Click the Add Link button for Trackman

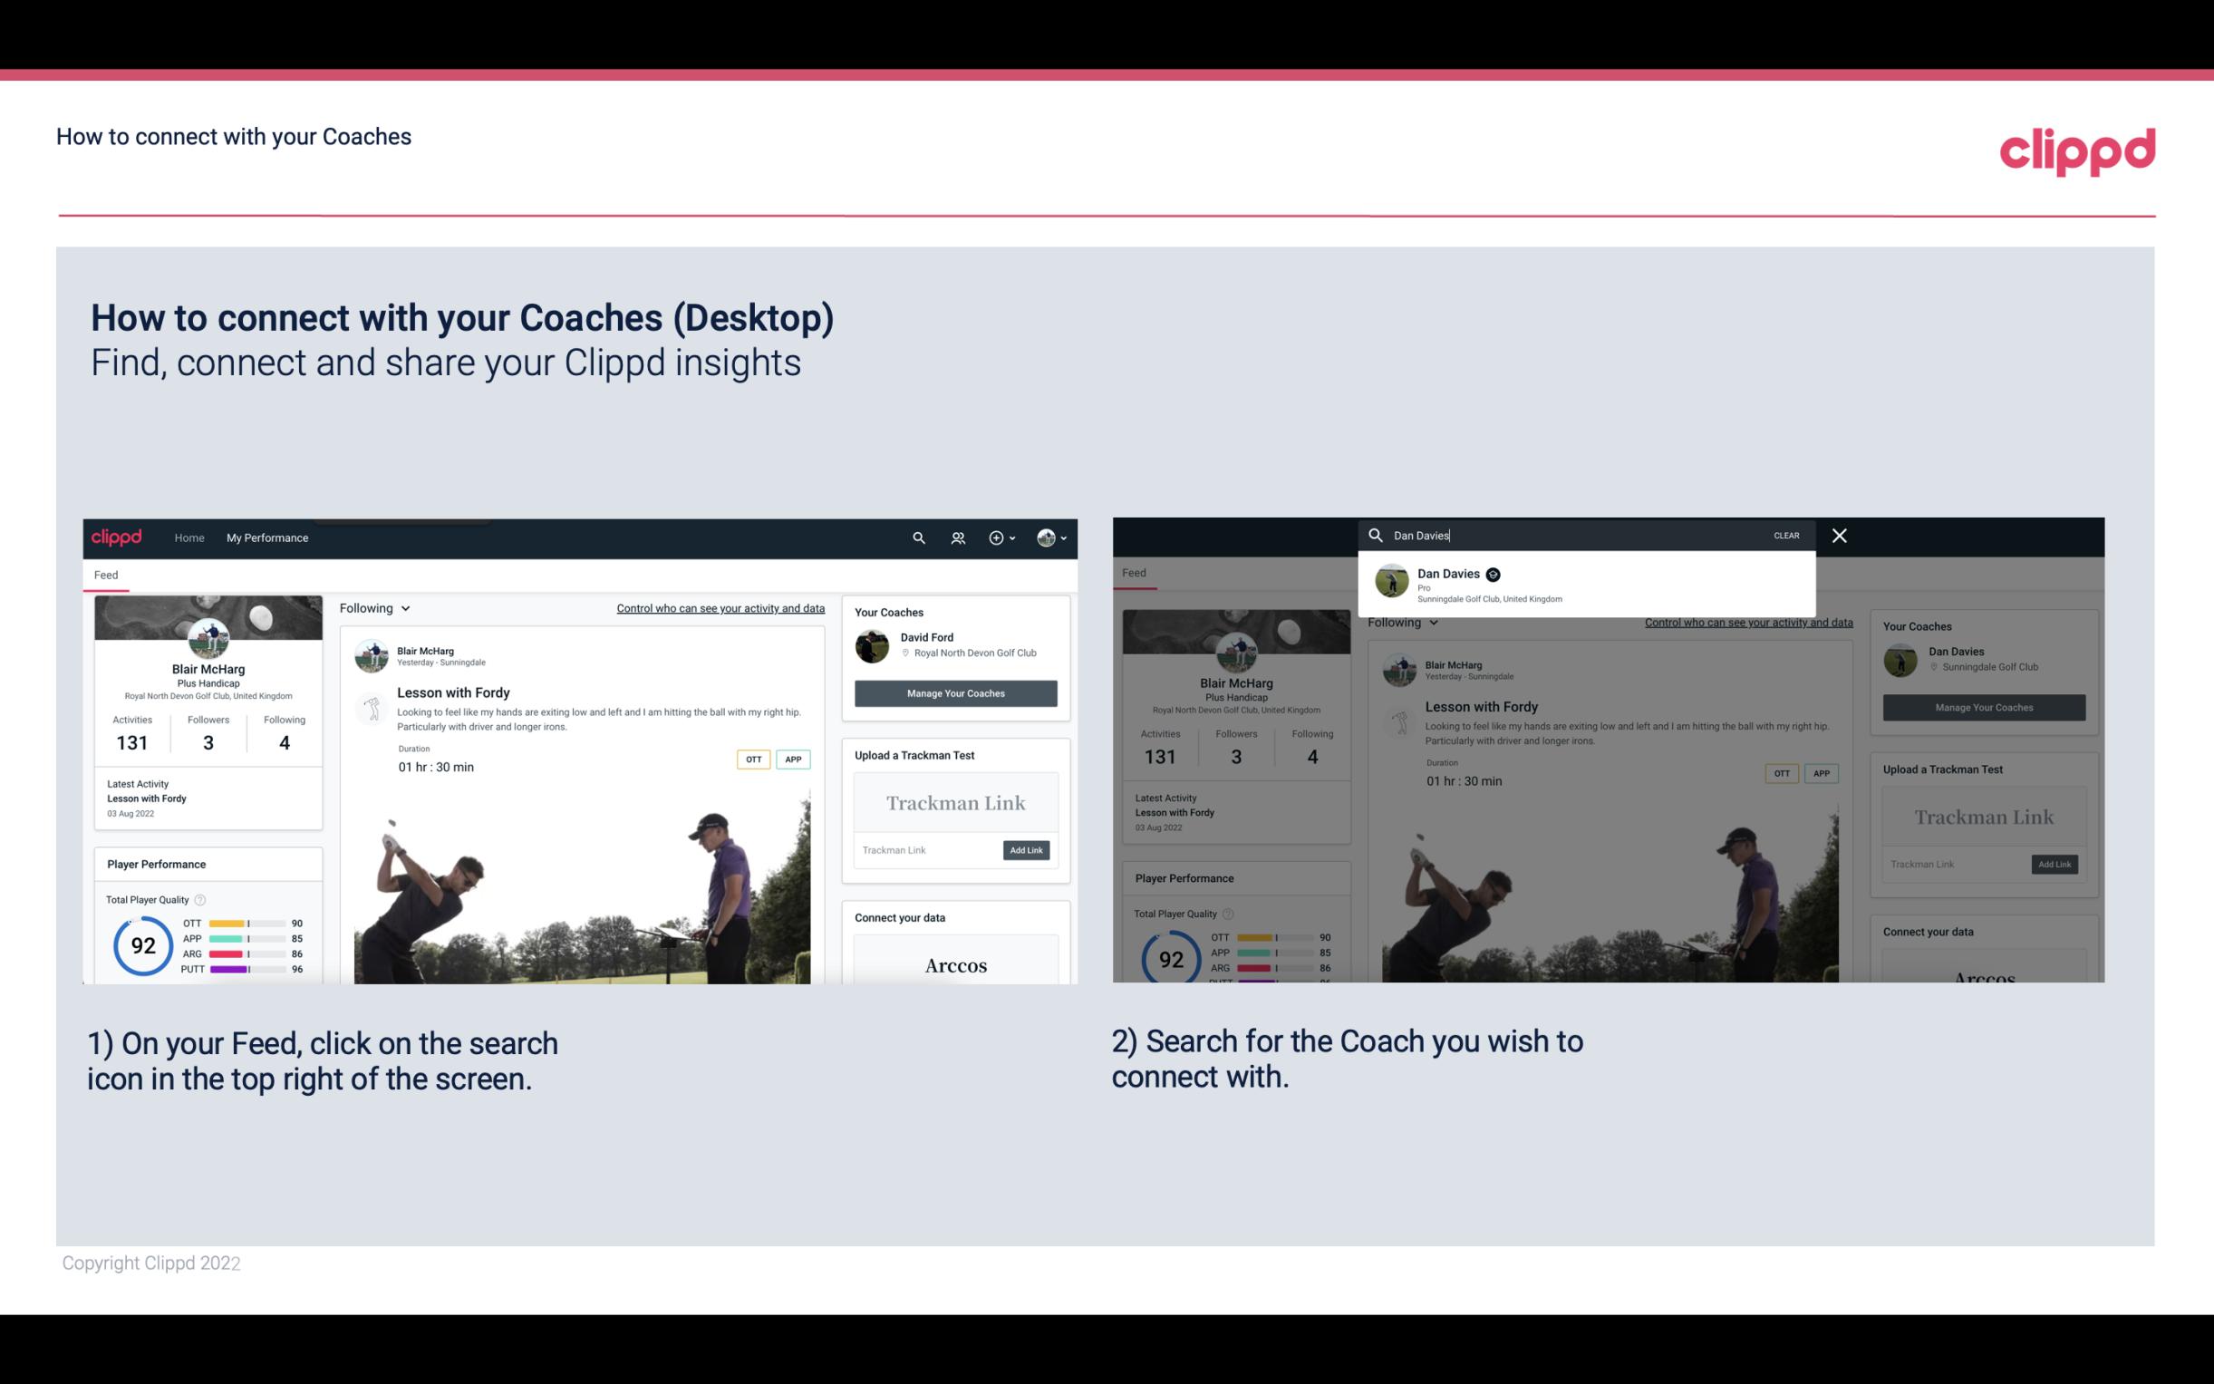coord(1027,850)
